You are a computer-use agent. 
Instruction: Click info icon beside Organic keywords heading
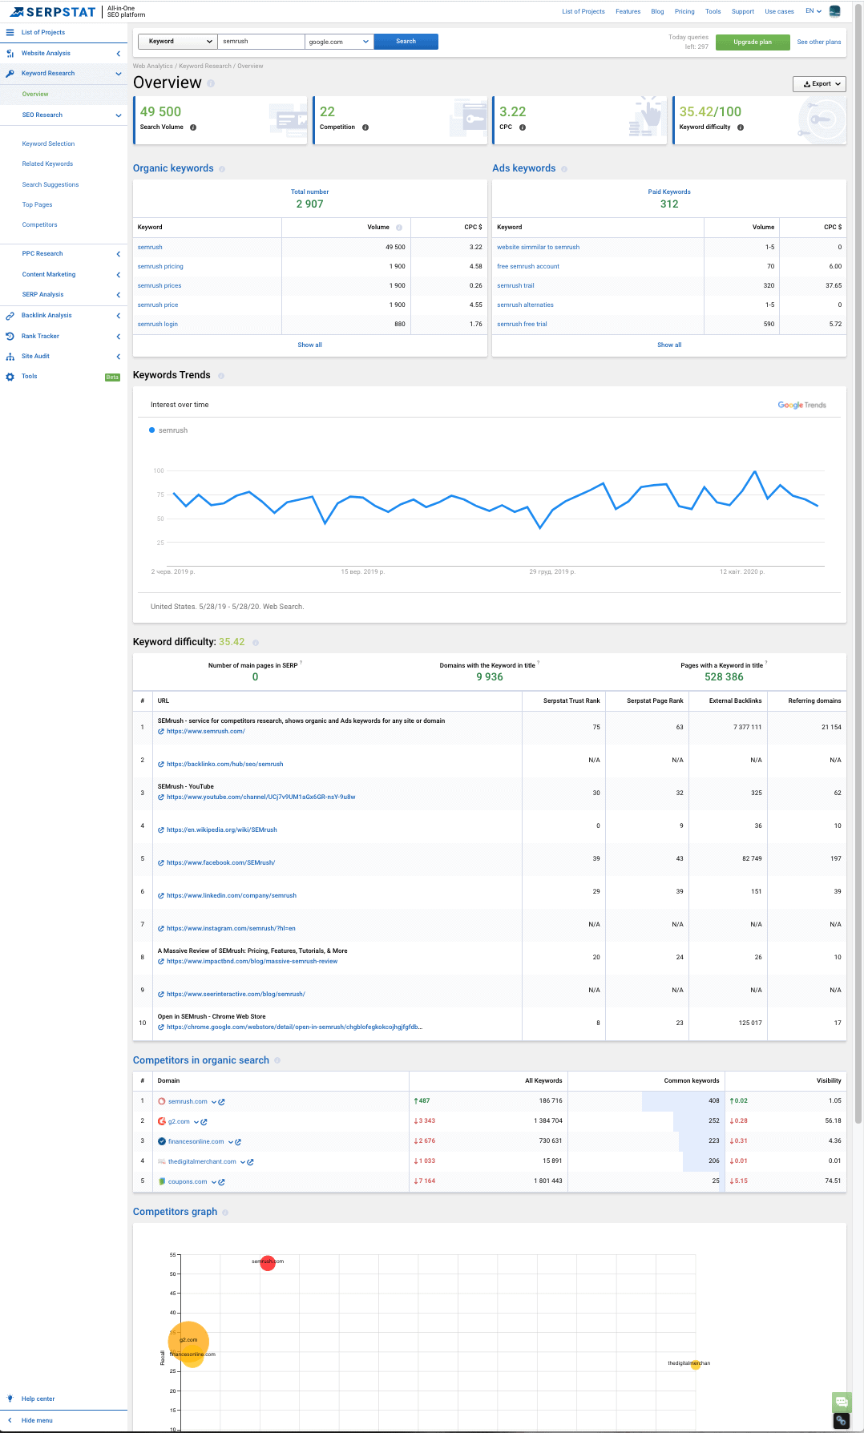click(x=222, y=169)
